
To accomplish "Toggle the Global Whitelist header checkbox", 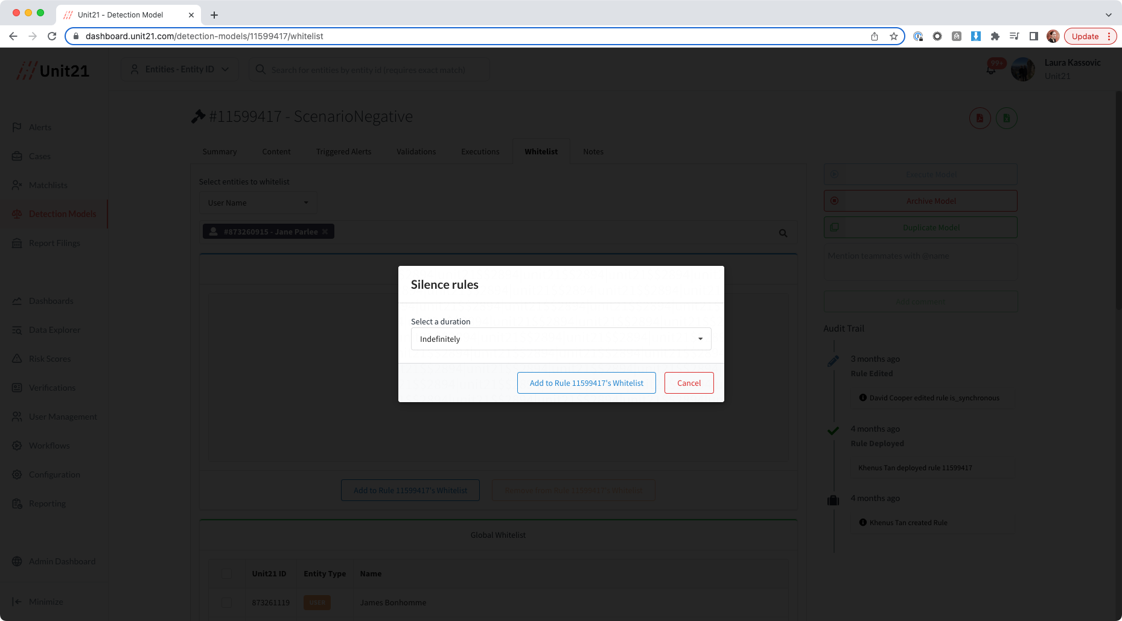I will 226,573.
